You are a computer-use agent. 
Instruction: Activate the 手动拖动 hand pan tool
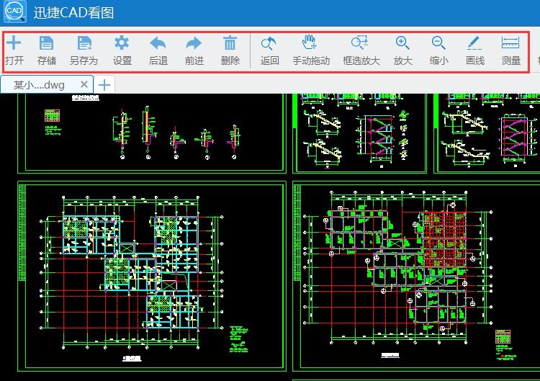310,44
